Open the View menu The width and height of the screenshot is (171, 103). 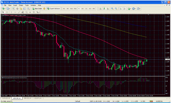click(10, 5)
